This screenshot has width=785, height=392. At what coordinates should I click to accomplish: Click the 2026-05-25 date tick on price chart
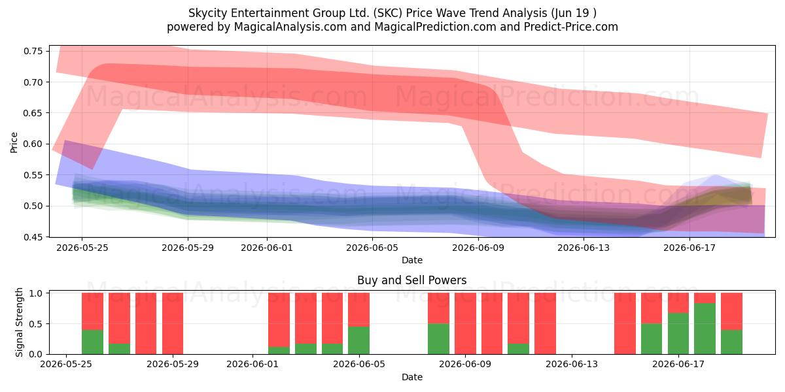[82, 247]
